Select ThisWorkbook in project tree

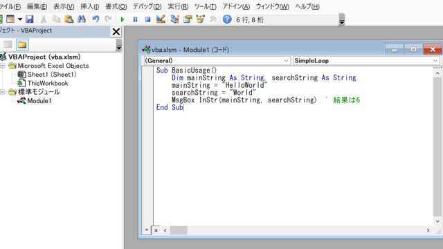tap(48, 83)
